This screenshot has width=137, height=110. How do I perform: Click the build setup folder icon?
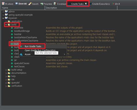(9, 70)
